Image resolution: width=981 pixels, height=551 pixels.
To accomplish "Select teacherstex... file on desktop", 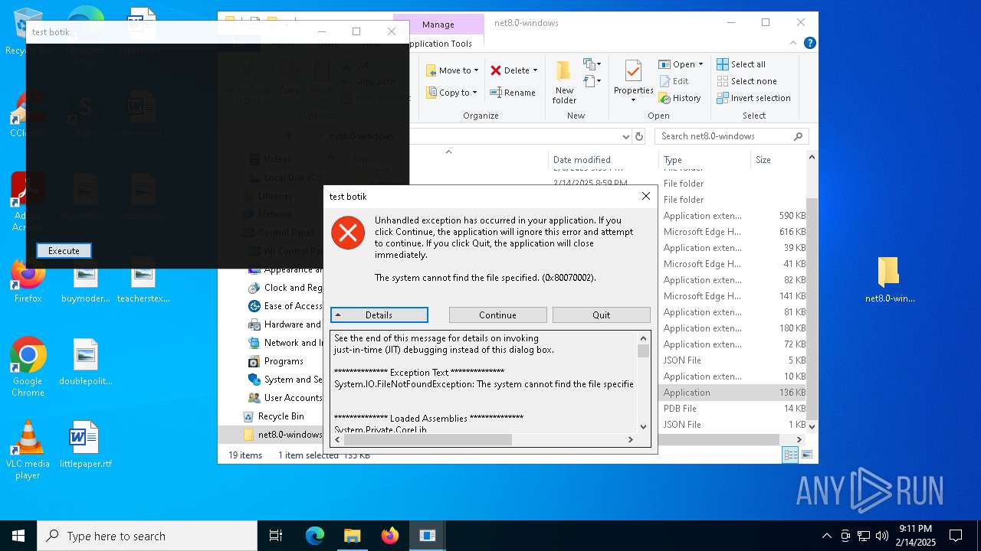I will [143, 280].
